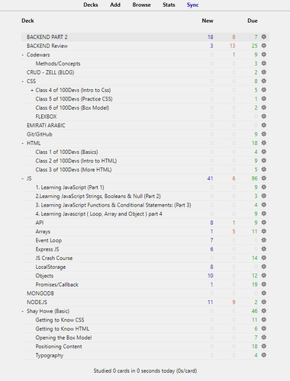Collapse the JS deck tree
Viewport: 290px width, 381px height.
coord(23,178)
